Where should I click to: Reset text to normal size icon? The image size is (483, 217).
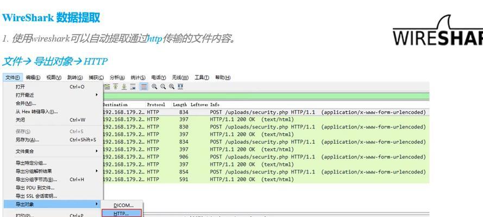172,87
